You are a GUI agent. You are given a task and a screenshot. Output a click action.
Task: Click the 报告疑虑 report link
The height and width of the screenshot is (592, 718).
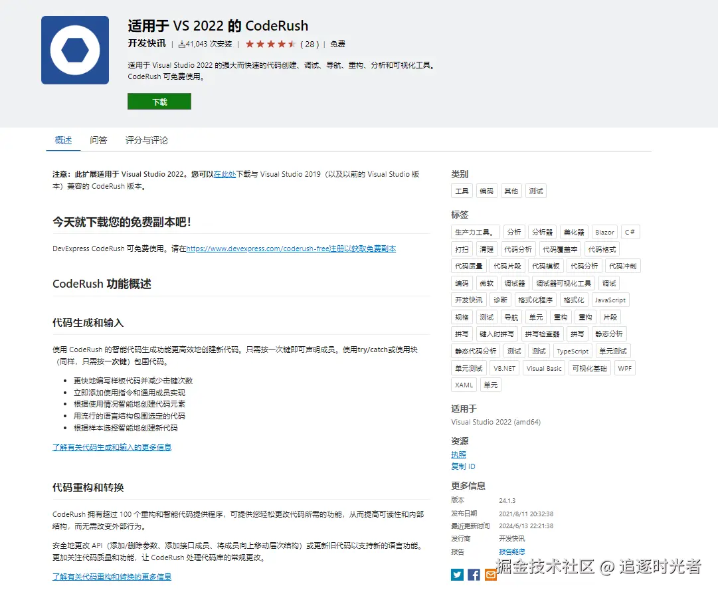point(512,551)
